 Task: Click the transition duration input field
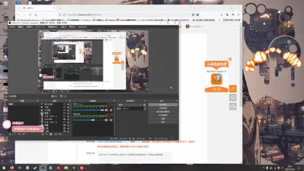(133, 109)
